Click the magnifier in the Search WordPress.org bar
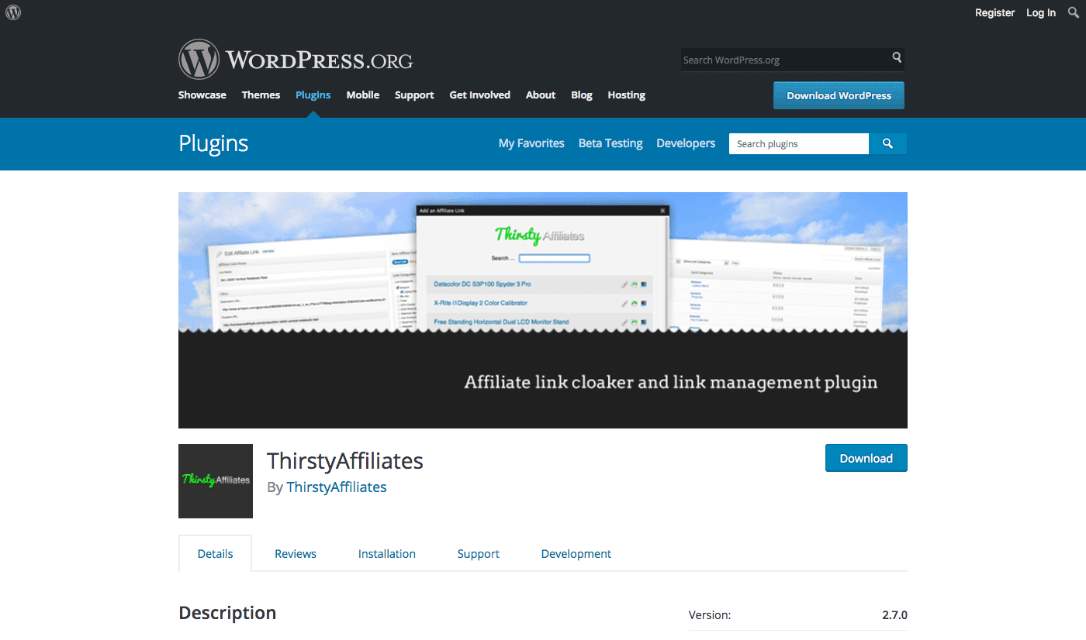The image size is (1086, 640). (x=896, y=59)
